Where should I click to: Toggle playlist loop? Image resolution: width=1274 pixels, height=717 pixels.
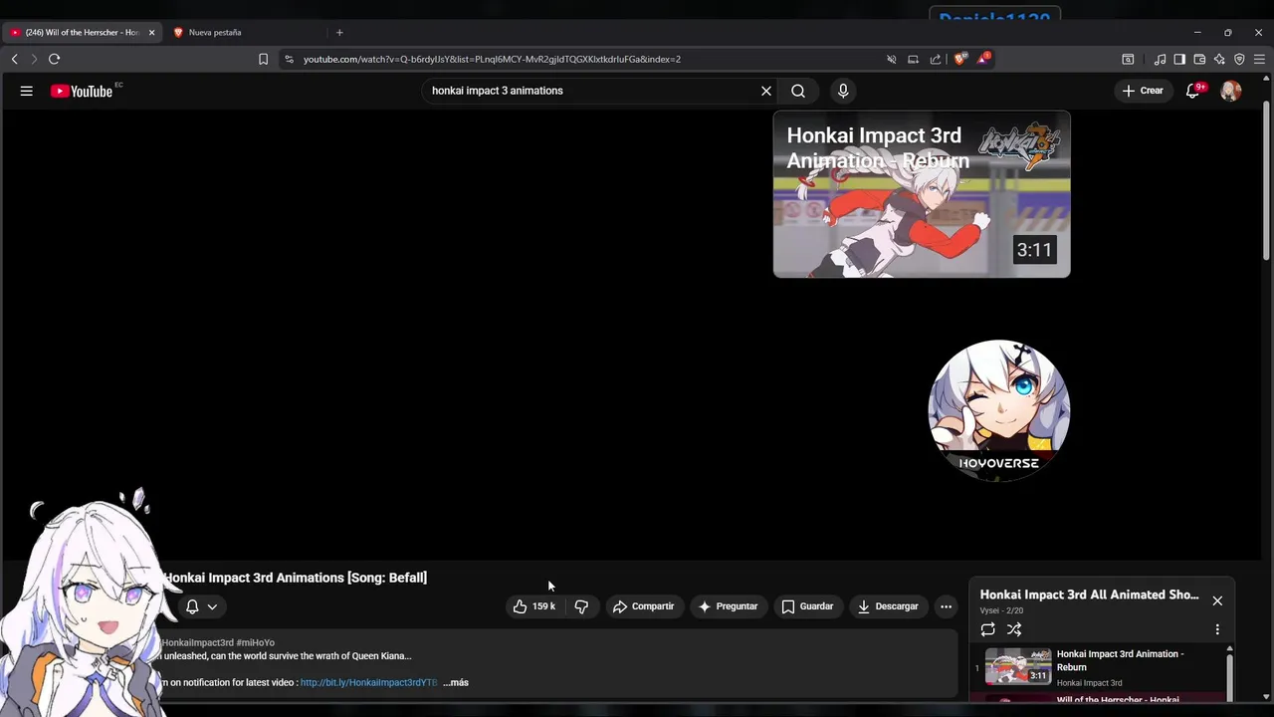tap(987, 629)
